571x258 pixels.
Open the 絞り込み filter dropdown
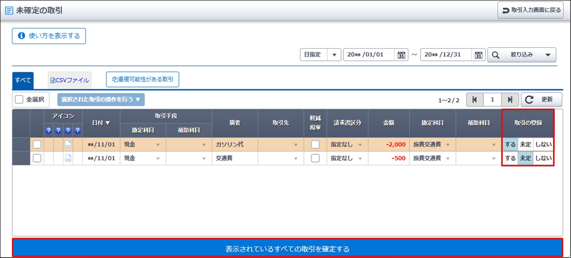(521, 55)
